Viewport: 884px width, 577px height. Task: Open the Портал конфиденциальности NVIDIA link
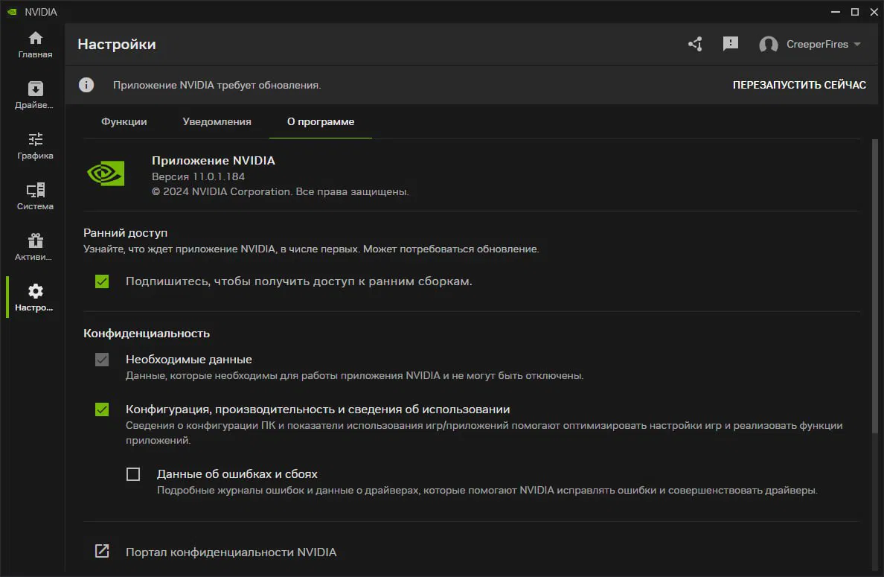(x=231, y=552)
